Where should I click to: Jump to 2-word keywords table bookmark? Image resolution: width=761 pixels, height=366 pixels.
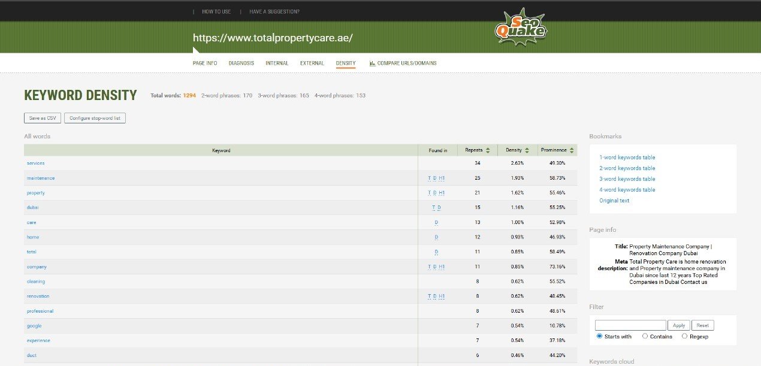coord(627,168)
